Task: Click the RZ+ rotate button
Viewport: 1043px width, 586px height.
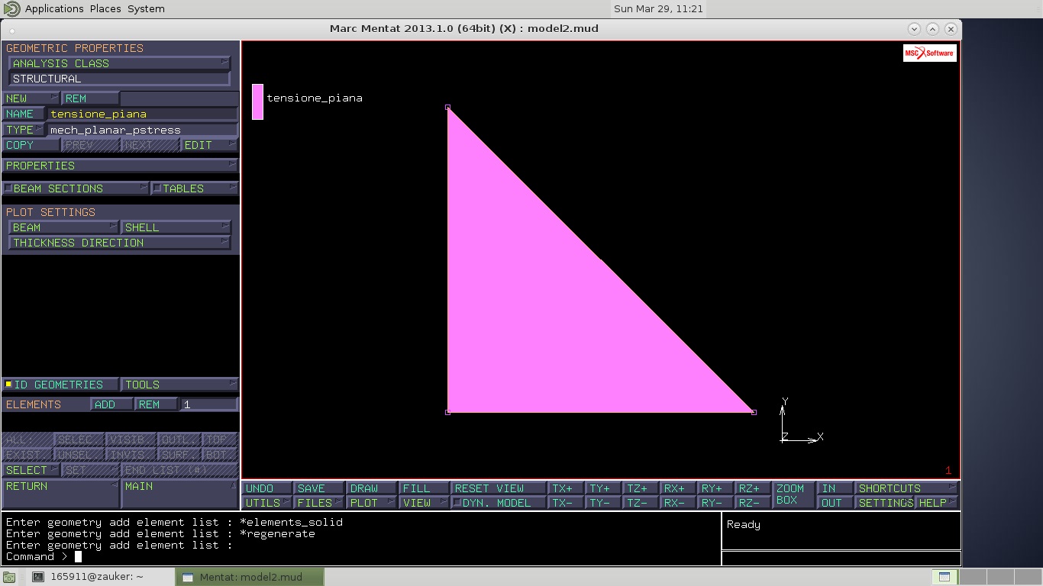Action: 753,488
